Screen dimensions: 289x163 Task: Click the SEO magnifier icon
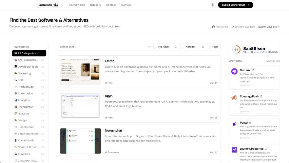[16, 80]
